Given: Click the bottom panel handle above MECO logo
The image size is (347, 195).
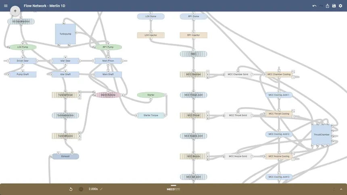Looking at the screenshot, I should 173,185.
